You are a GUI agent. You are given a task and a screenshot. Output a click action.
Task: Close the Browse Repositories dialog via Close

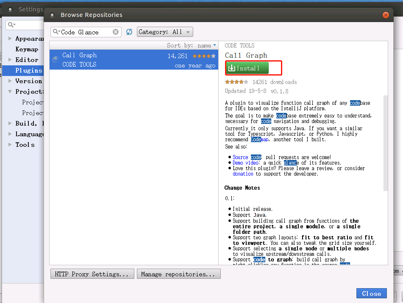point(371,293)
